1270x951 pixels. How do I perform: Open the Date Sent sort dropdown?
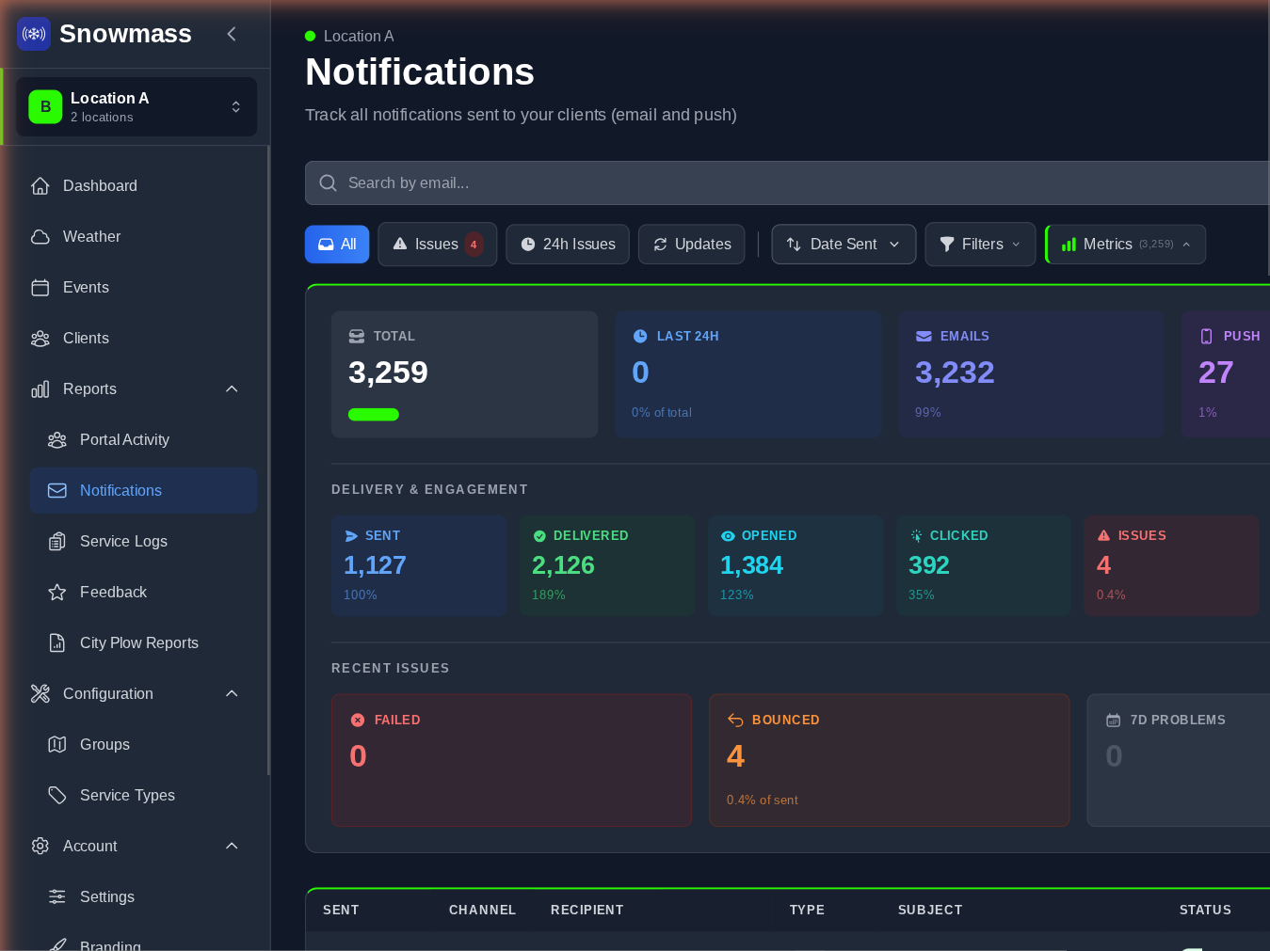pos(844,245)
